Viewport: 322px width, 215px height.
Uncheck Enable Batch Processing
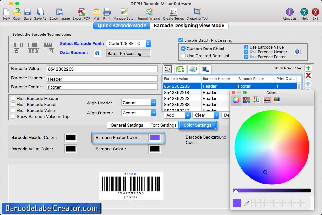181,40
